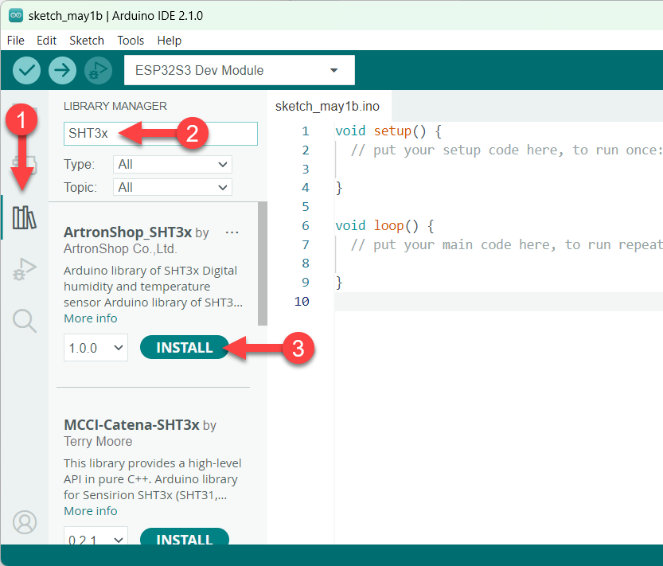663x566 pixels.
Task: Click the void loop() line in editor
Action: coord(384,226)
